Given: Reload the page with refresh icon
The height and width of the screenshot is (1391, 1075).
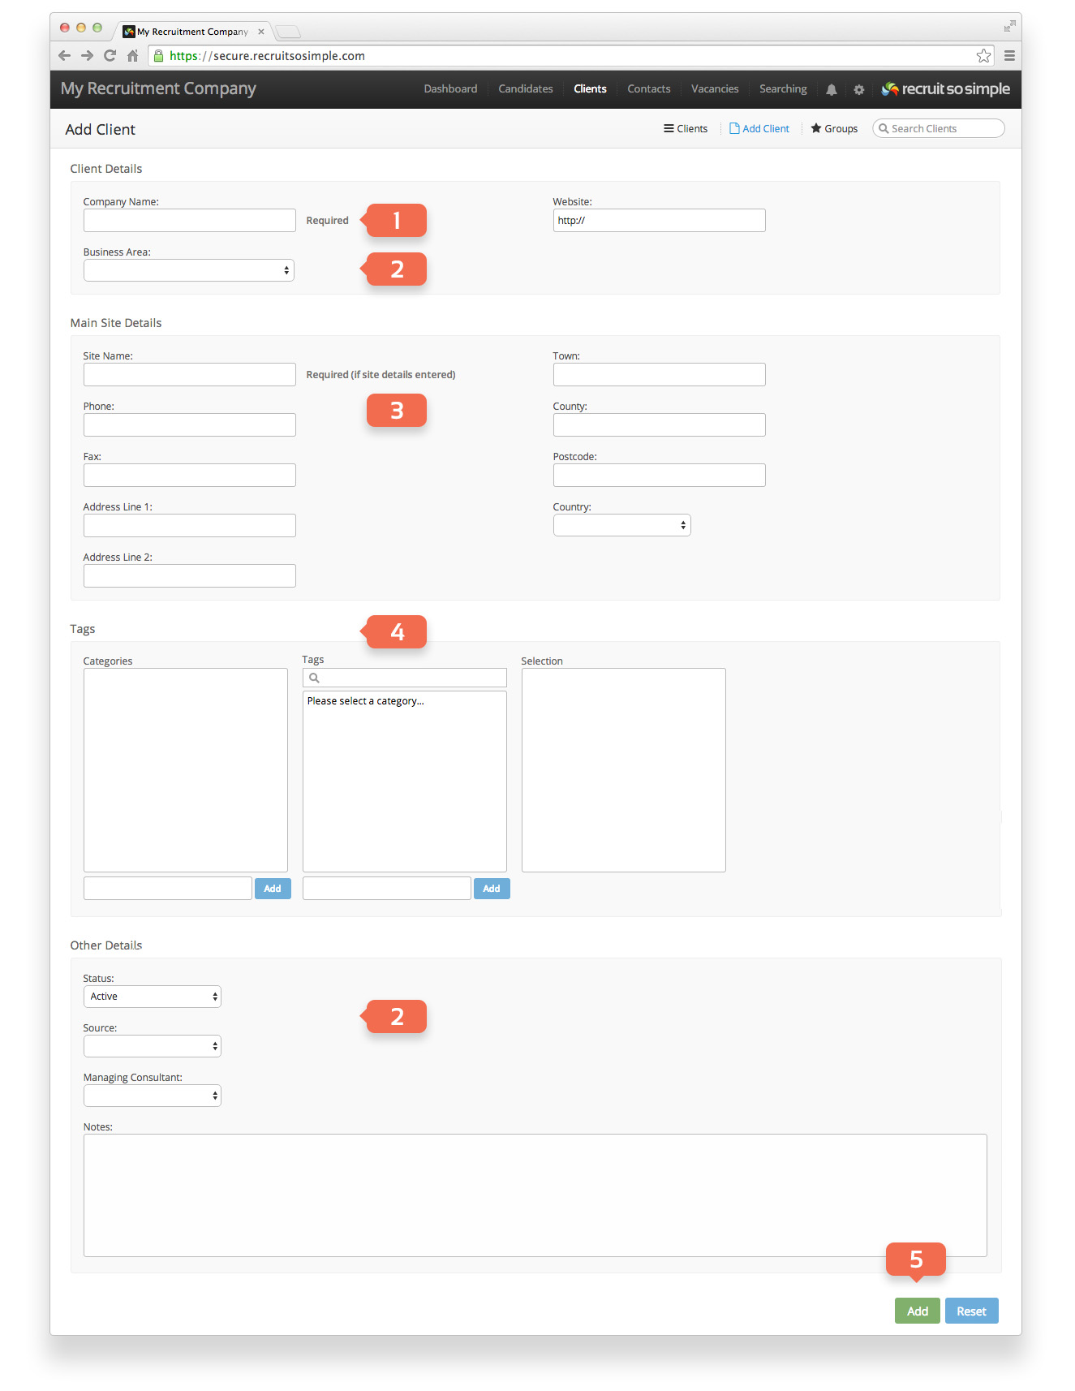Looking at the screenshot, I should click(x=110, y=56).
